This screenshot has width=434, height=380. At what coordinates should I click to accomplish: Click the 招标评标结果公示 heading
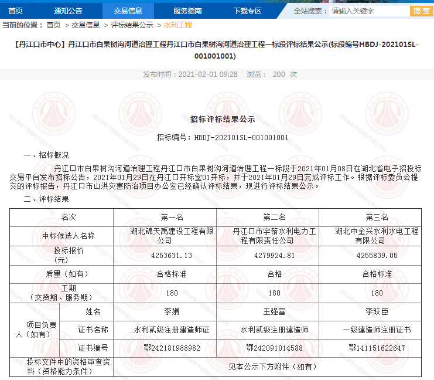[223, 118]
